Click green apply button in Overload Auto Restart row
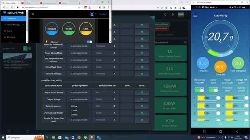This screenshot has width=250, height=140. (x=142, y=113)
